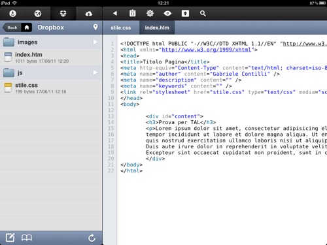The height and width of the screenshot is (245, 327).
Task: Click the closing </html> tag line
Action: tap(131, 171)
